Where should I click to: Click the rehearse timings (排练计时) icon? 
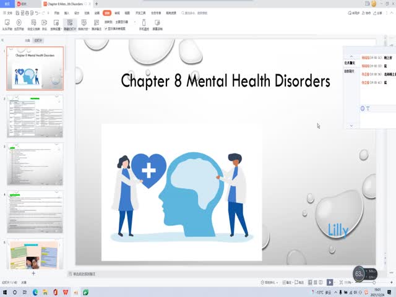pos(84,25)
